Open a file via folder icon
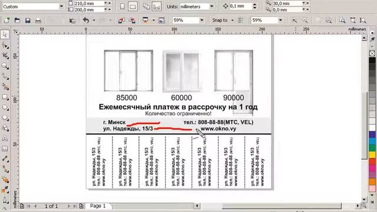377x212 pixels. [17, 21]
